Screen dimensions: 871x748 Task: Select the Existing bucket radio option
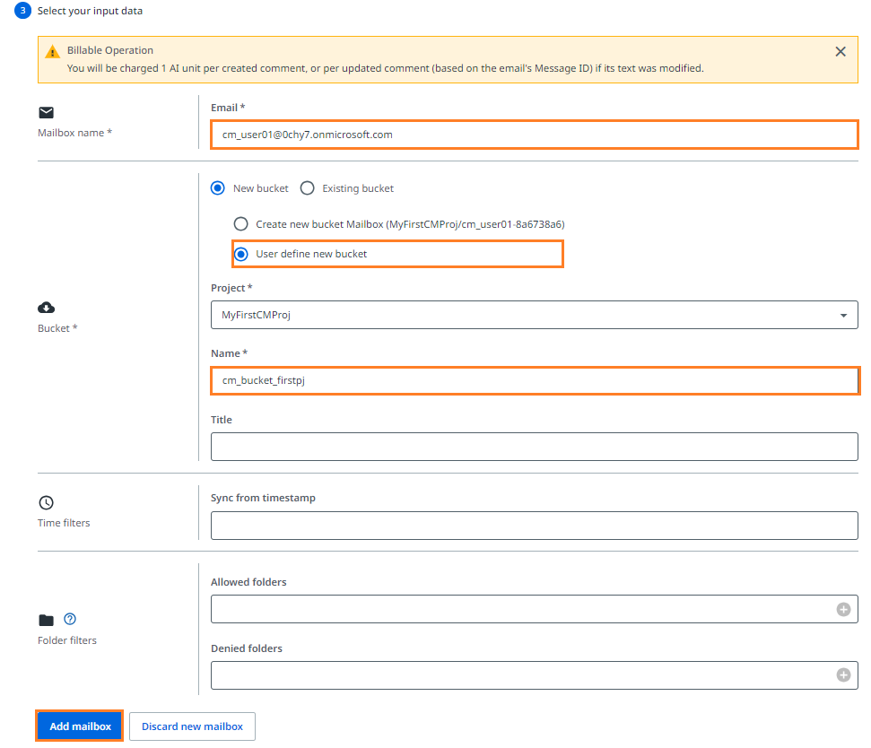click(307, 188)
